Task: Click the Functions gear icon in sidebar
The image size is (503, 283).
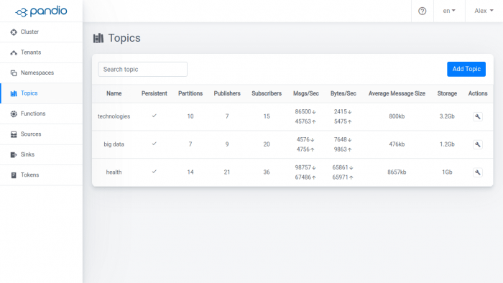Action: (x=14, y=113)
